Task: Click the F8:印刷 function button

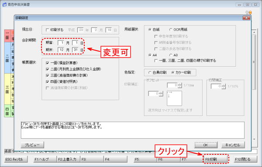Action: pyautogui.click(x=216, y=159)
